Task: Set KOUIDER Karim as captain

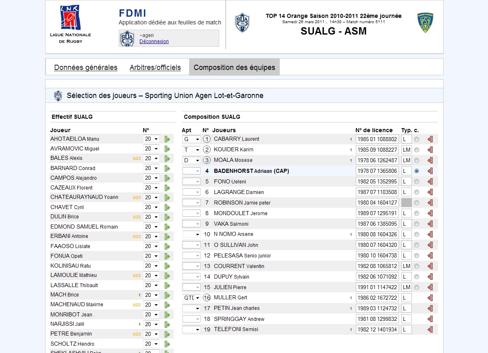Action: point(416,150)
